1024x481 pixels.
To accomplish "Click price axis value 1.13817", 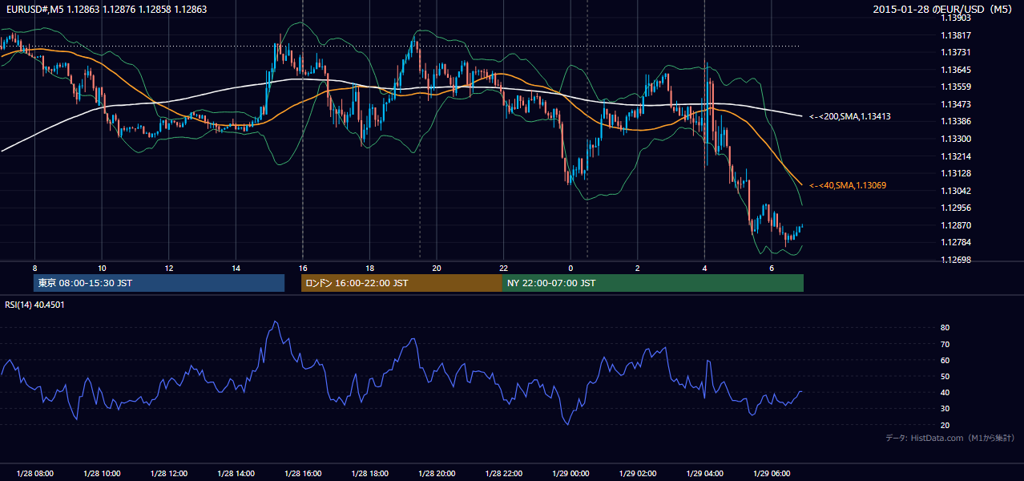I will (x=956, y=35).
